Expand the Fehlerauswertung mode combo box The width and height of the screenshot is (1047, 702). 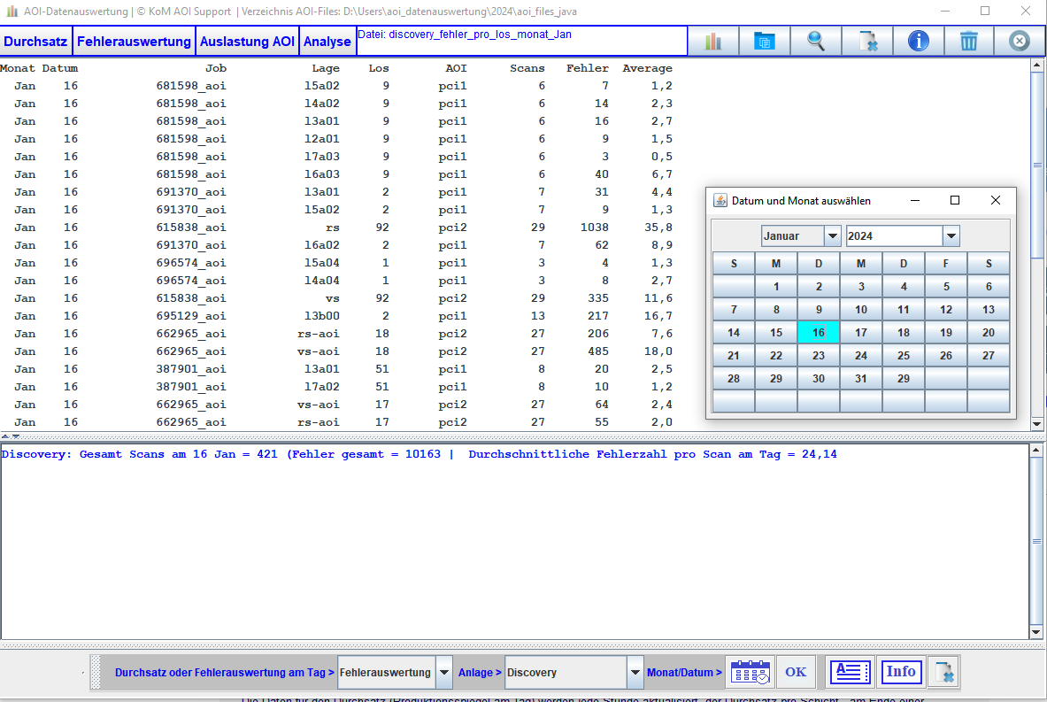pos(444,673)
